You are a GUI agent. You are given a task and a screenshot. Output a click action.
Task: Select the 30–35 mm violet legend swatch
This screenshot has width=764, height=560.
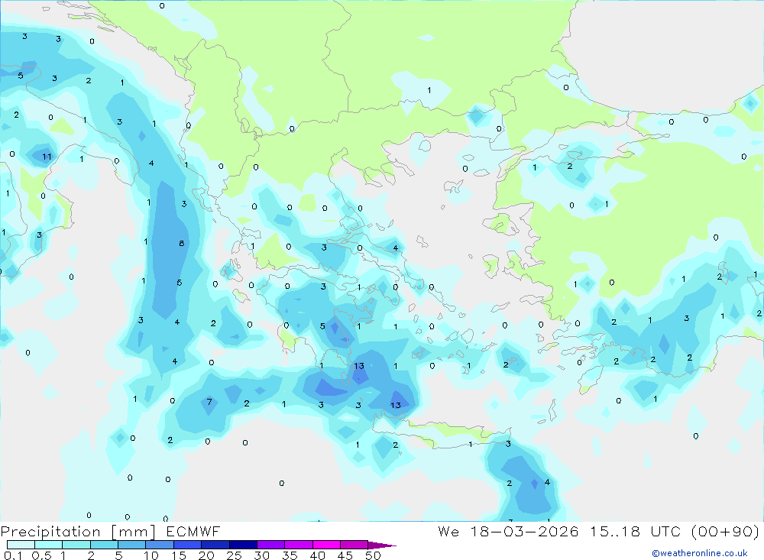[x=270, y=545]
